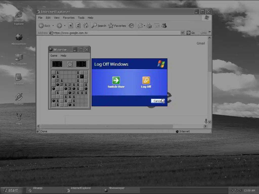The height and width of the screenshot is (194, 259).
Task: Click the vertical scrollbar up arrow
Action: [209, 38]
